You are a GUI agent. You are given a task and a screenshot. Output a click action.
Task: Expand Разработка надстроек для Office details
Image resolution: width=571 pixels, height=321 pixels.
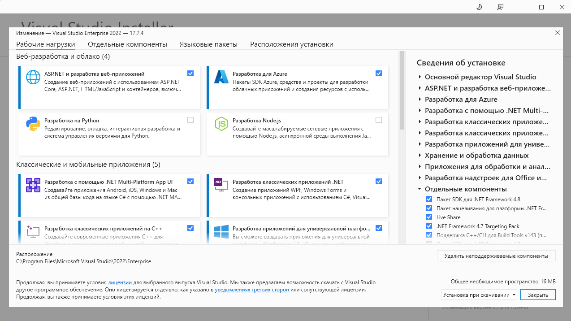click(x=420, y=178)
